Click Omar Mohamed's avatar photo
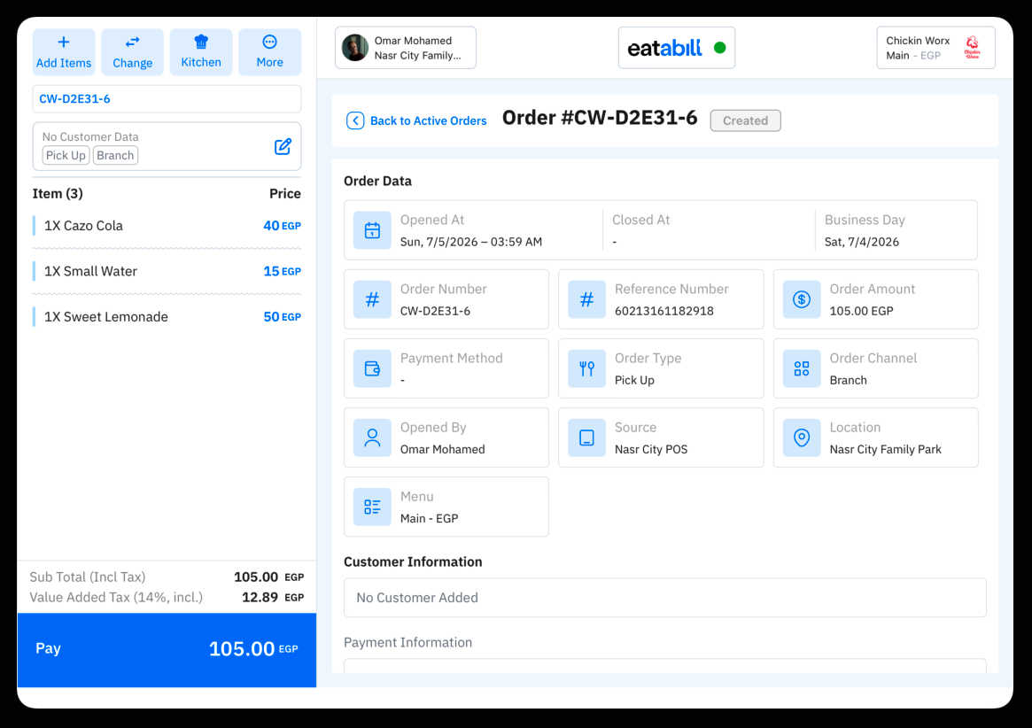The image size is (1032, 728). (x=354, y=48)
